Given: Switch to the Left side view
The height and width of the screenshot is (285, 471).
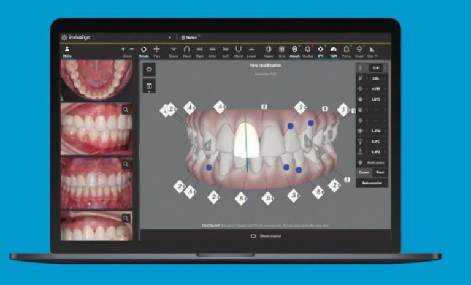Looking at the screenshot, I should coord(225,51).
